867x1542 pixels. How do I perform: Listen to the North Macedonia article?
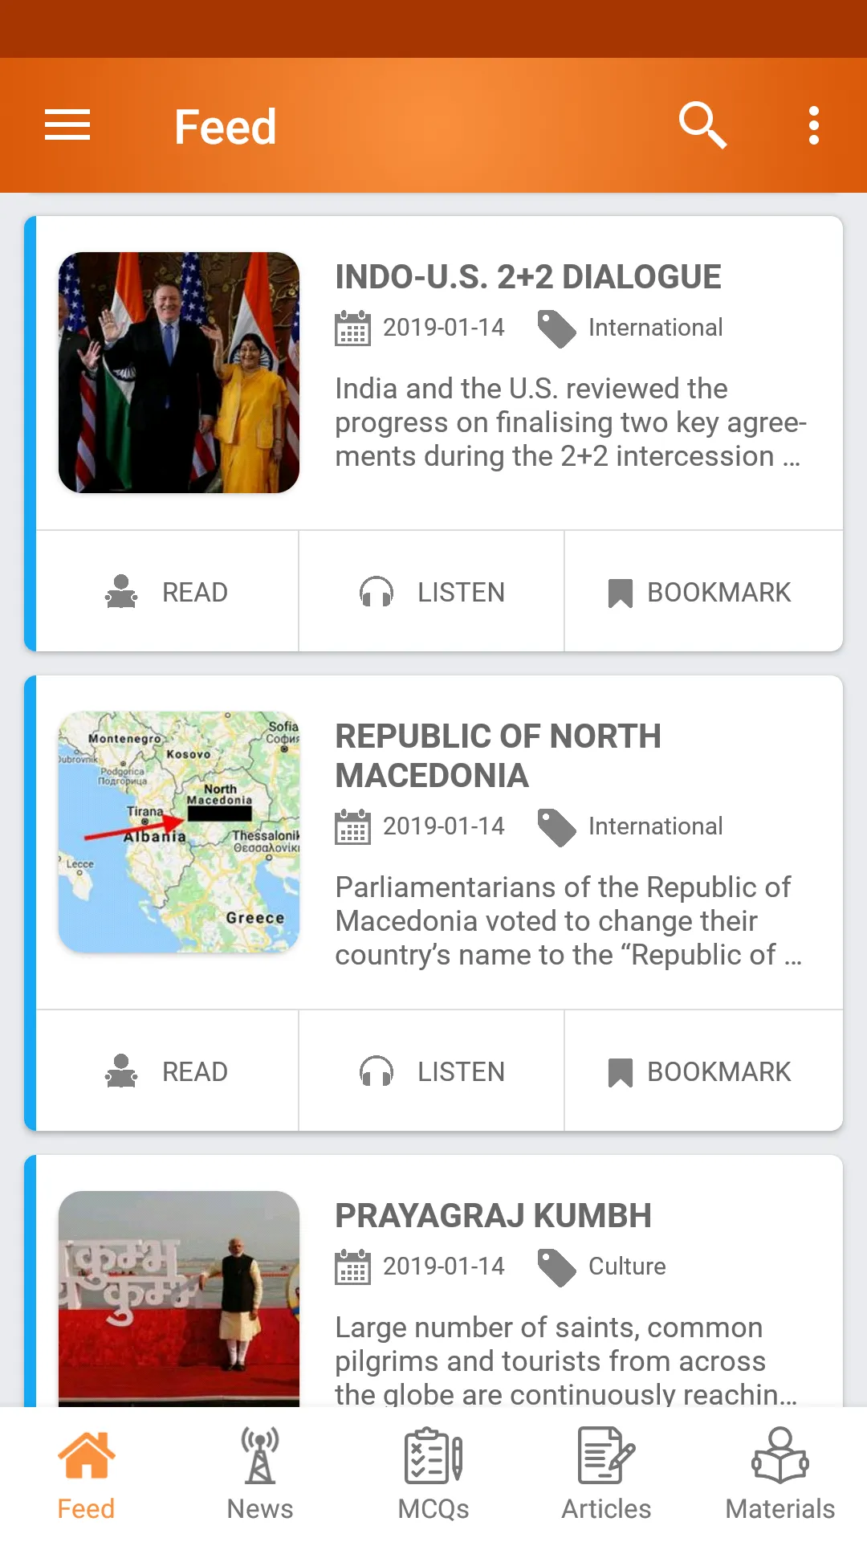[x=432, y=1071]
